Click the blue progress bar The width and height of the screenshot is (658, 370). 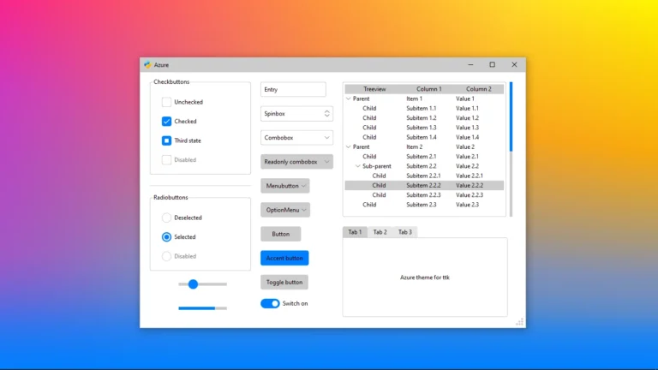pyautogui.click(x=197, y=308)
